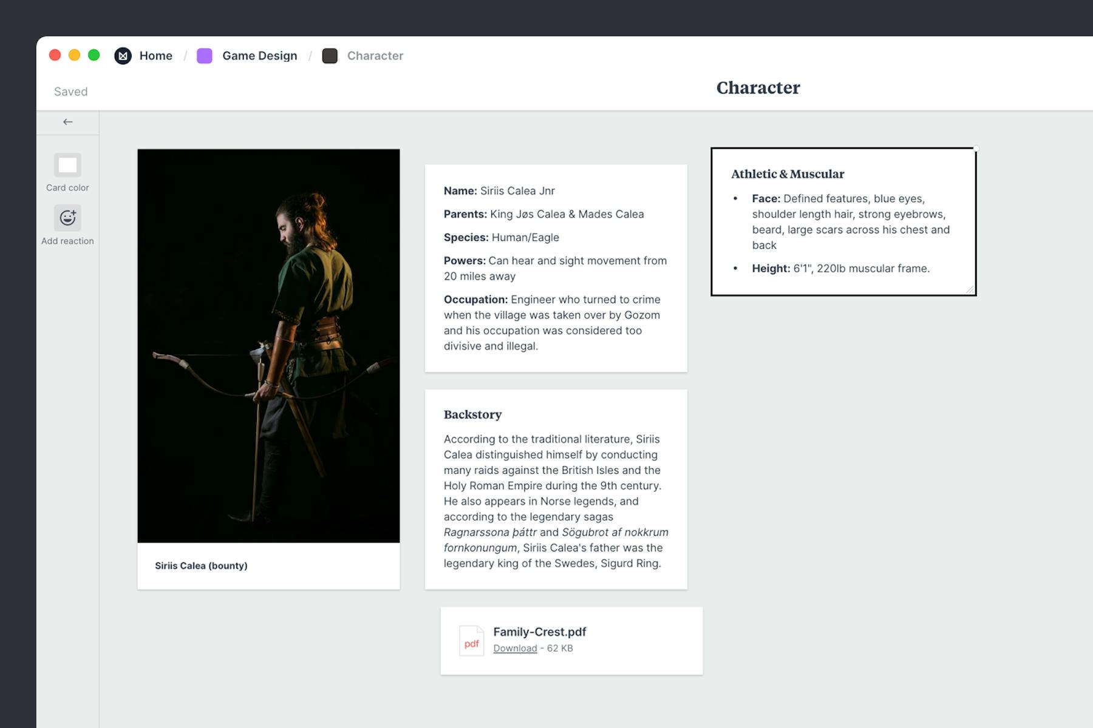
Task: Open Game Design from the breadcrumb
Action: click(259, 55)
